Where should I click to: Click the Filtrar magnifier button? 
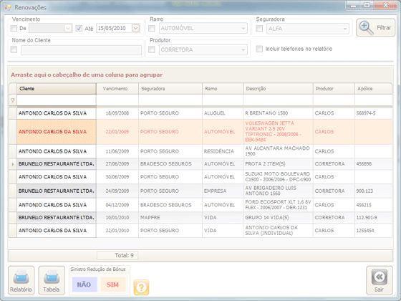click(376, 28)
